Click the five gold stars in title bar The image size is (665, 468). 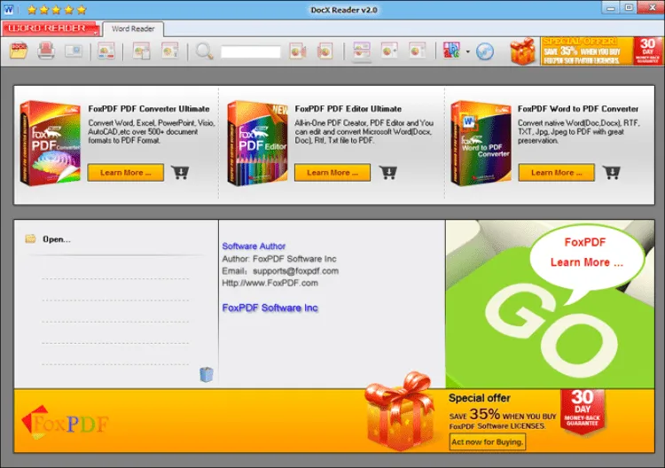point(57,10)
